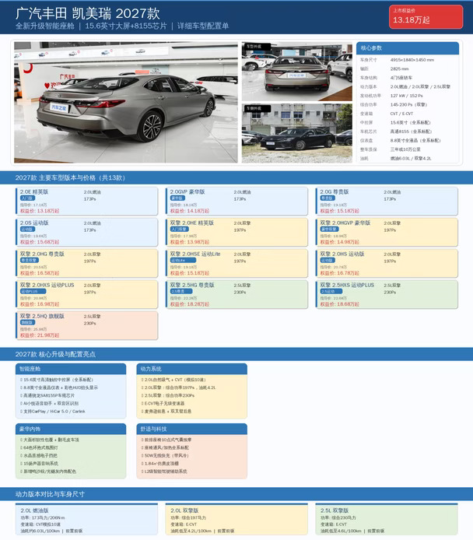The image size is (473, 540).
Task: Click the 油耗 燃油6.03L parameter row
Action: coord(408,159)
